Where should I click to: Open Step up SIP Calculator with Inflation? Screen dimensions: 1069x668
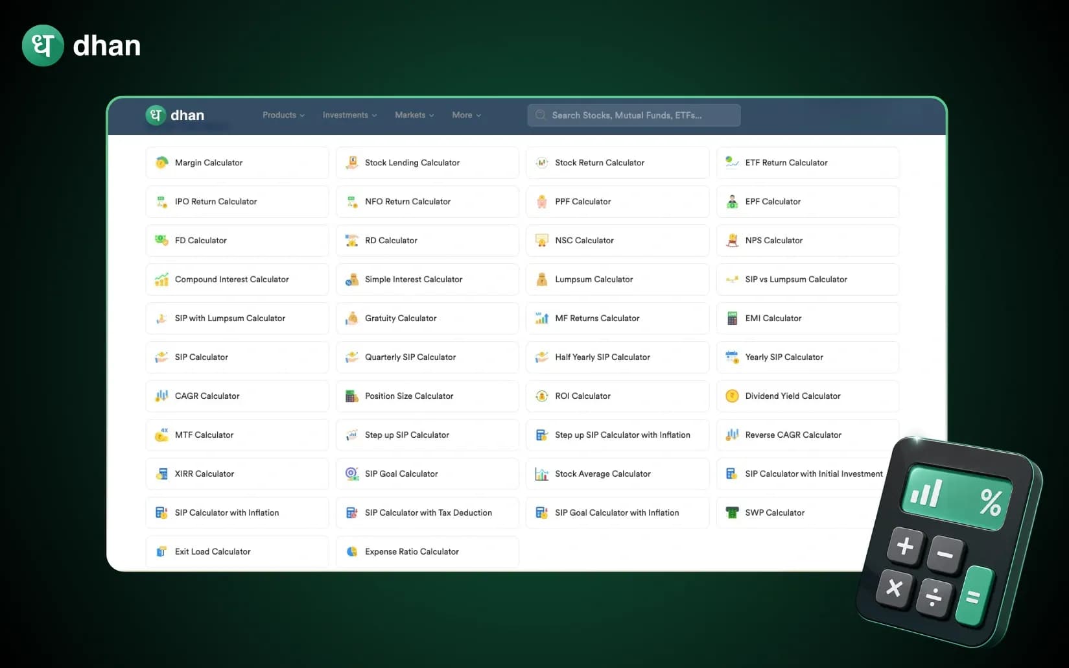pos(618,435)
